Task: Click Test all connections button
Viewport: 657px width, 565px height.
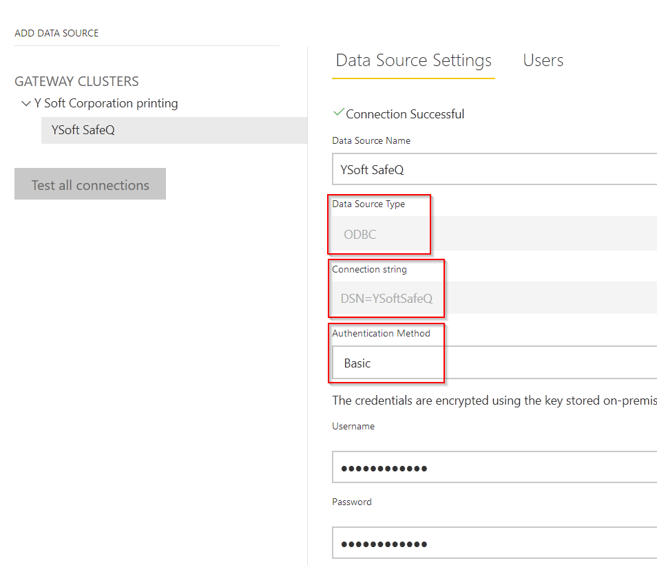Action: (90, 184)
